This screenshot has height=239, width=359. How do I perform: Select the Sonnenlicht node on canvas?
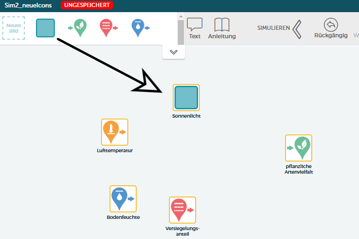186,98
